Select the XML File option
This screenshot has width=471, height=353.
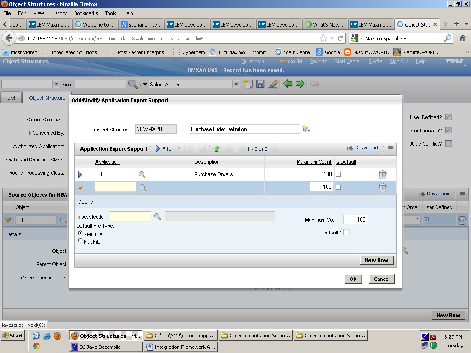80,234
